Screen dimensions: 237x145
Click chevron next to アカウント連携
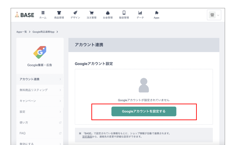pos(60,79)
